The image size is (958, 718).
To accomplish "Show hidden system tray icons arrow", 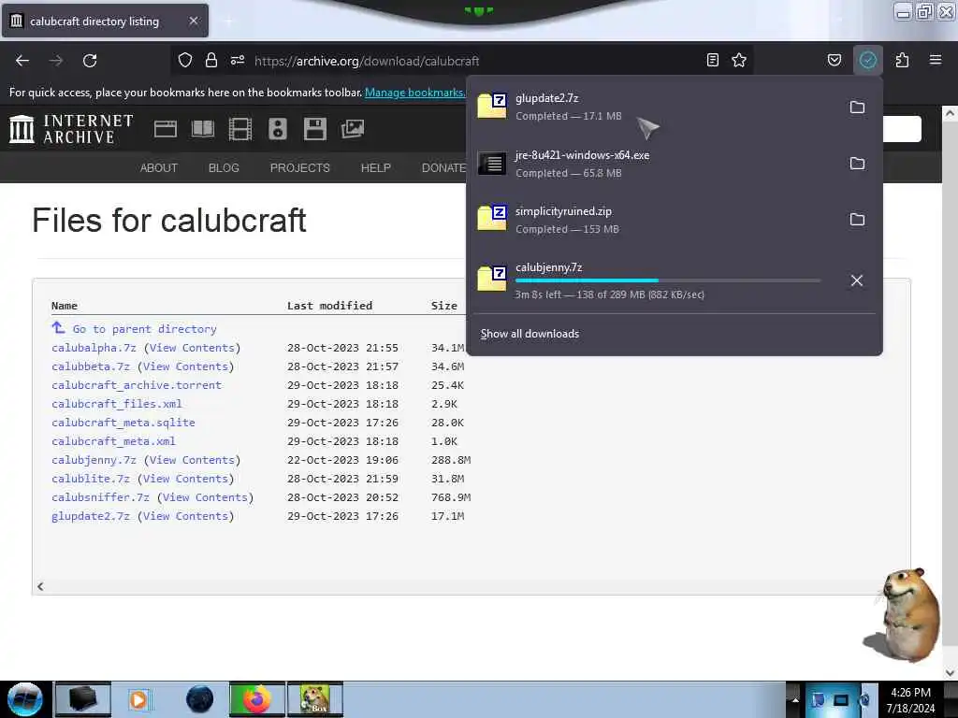I will point(795,699).
